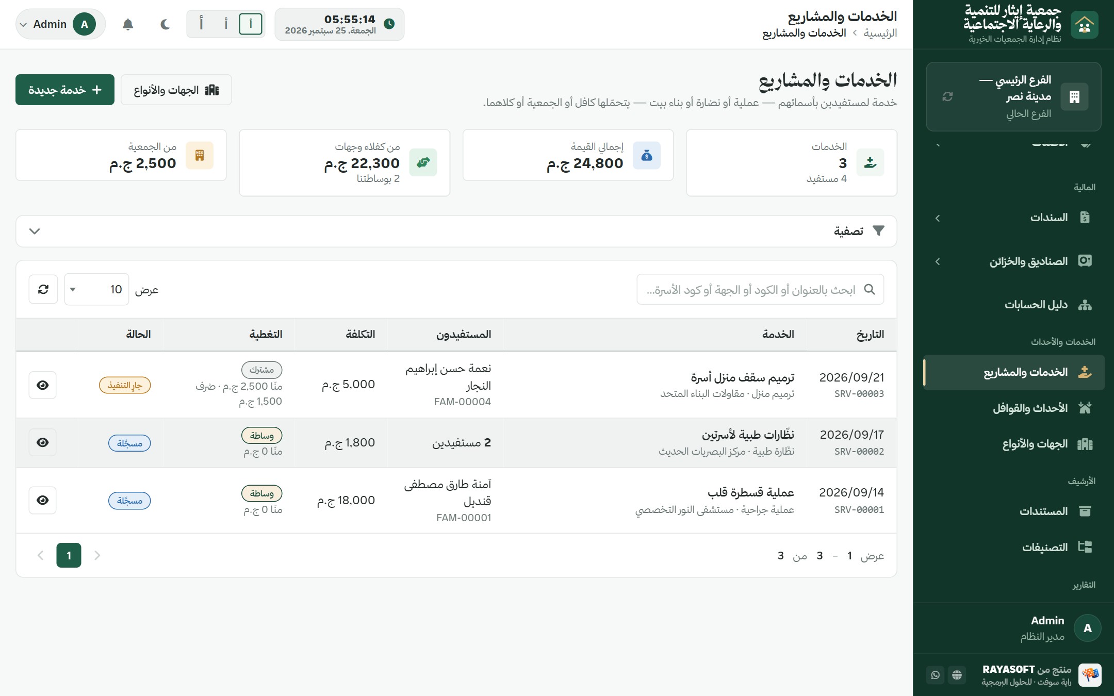Click the clock icon in header

point(389,24)
